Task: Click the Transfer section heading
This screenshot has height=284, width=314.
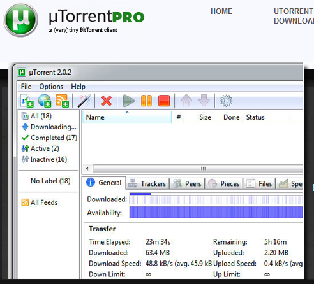Action: pyautogui.click(x=102, y=229)
